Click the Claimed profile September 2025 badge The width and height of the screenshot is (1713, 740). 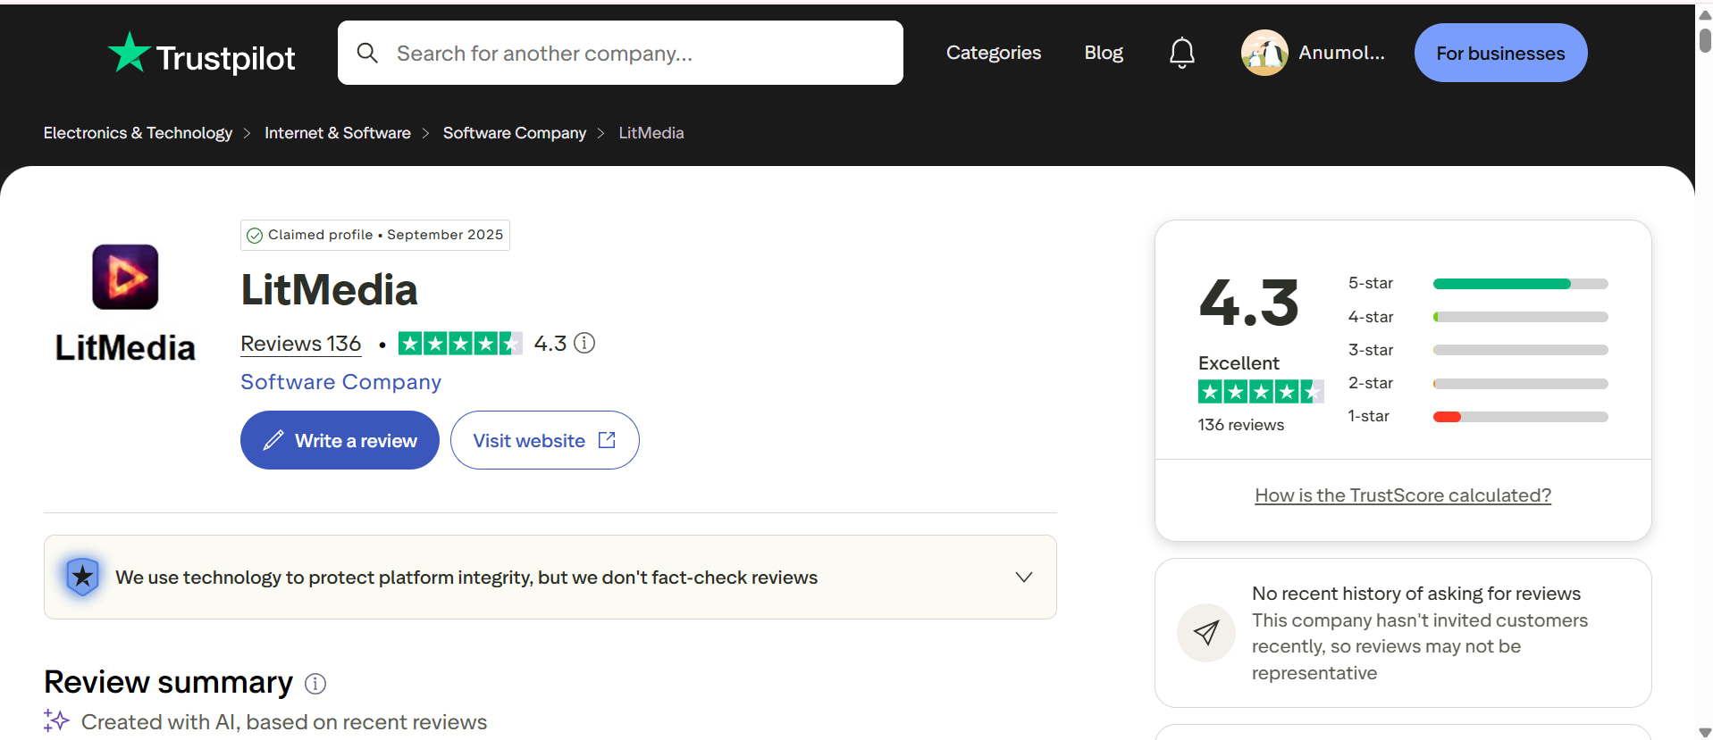375,235
